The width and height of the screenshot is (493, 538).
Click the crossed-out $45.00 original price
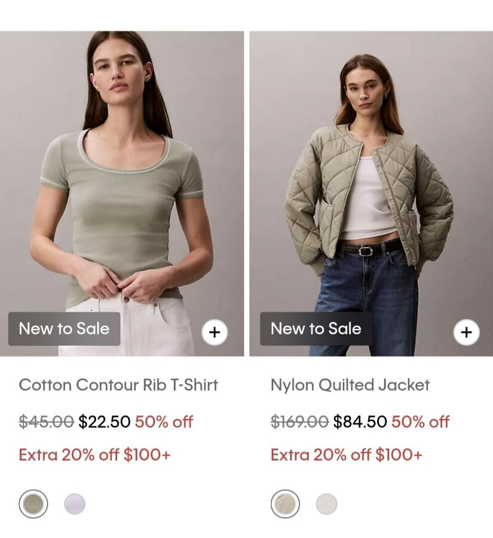pos(47,421)
